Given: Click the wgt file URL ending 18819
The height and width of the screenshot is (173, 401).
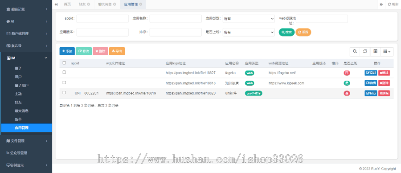Looking at the screenshot, I should [131, 93].
